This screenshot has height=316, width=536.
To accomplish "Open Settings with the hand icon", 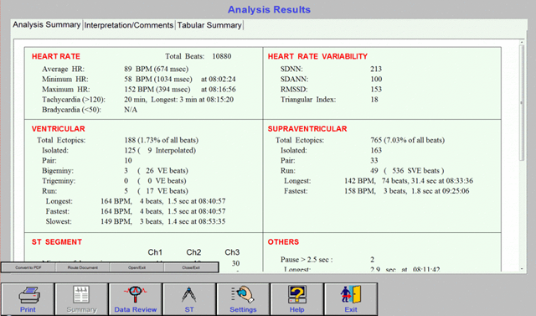I will [x=243, y=294].
